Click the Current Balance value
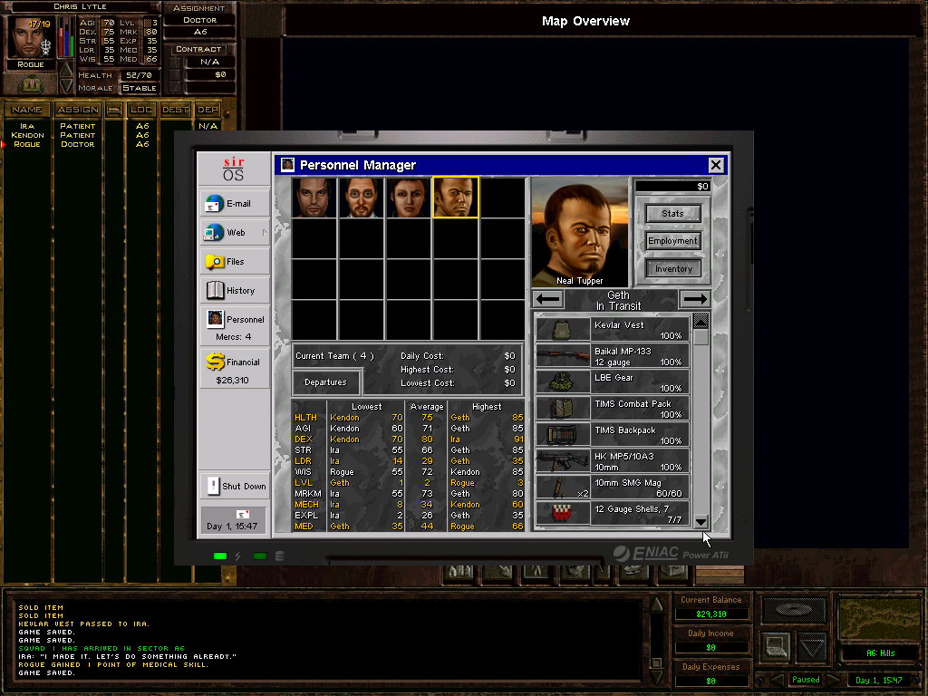This screenshot has height=696, width=928. point(710,614)
